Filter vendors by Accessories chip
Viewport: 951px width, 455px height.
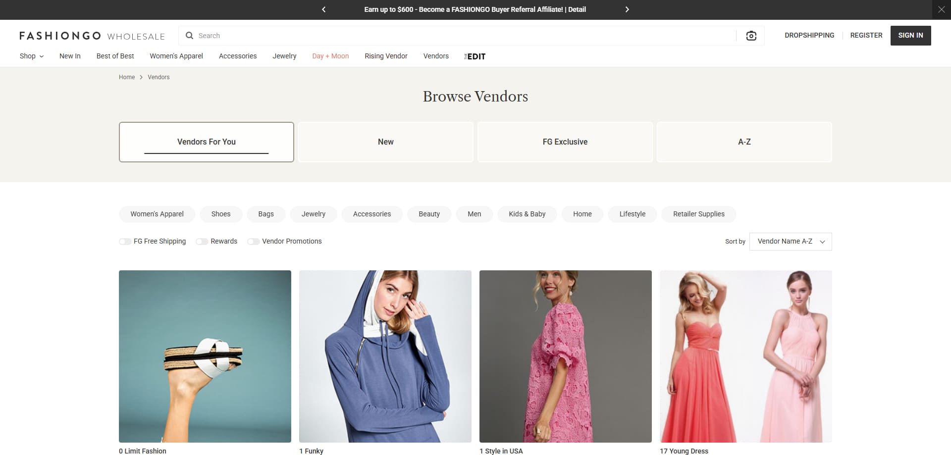tap(372, 214)
